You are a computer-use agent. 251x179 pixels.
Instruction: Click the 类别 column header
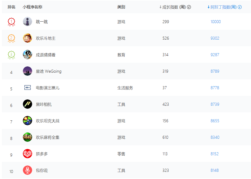click(121, 7)
